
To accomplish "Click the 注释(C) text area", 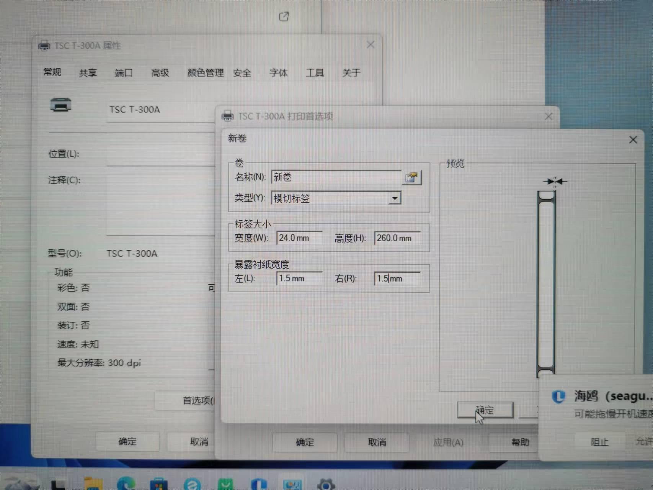I will [161, 205].
